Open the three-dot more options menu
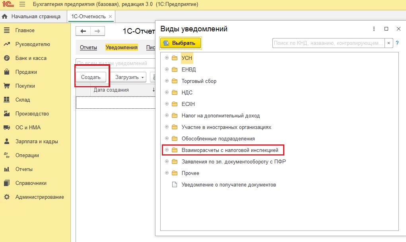Image resolution: width=406 pixels, height=242 pixels. pos(374,29)
